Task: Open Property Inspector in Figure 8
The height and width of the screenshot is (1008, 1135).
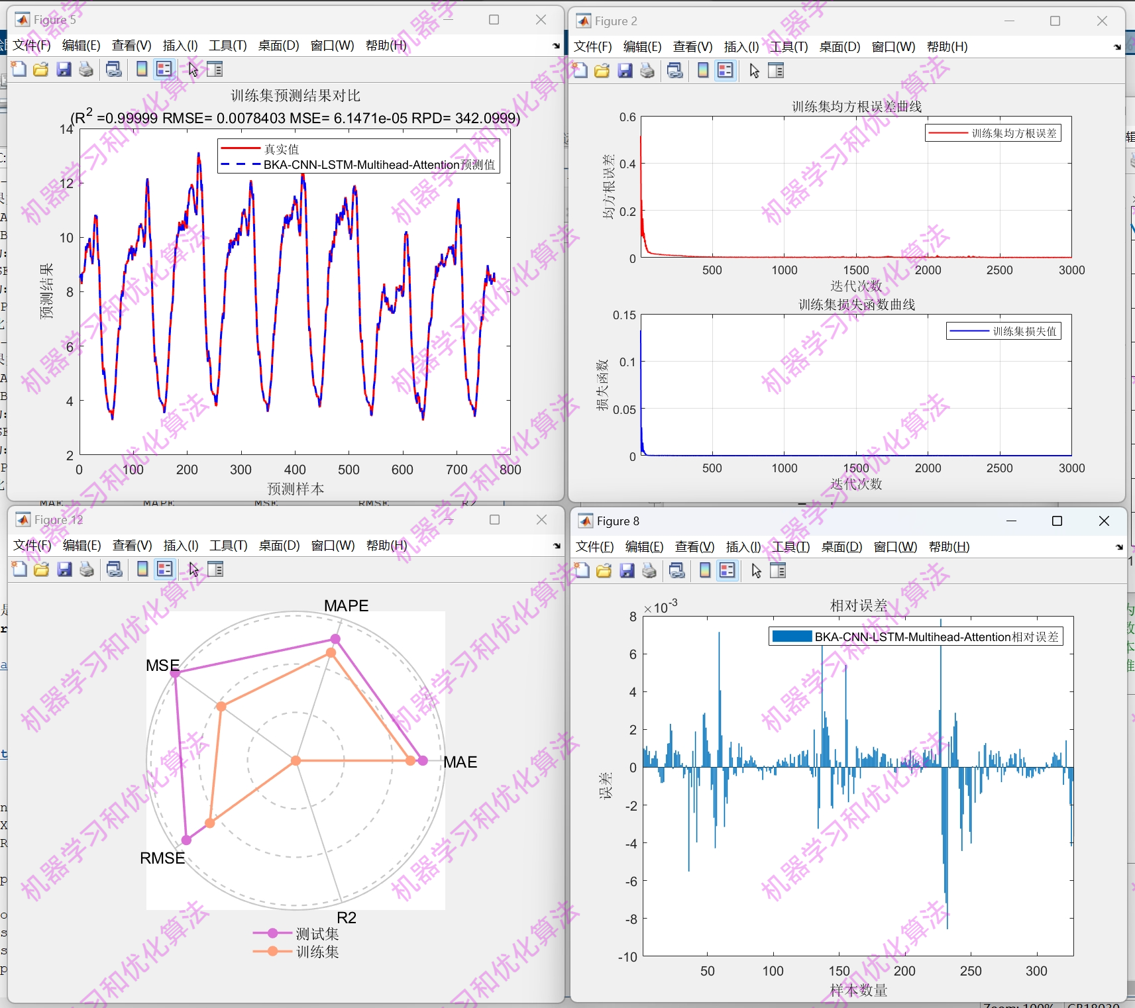Action: 778,570
